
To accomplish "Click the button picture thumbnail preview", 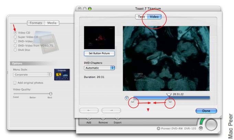I will pyautogui.click(x=99, y=37).
